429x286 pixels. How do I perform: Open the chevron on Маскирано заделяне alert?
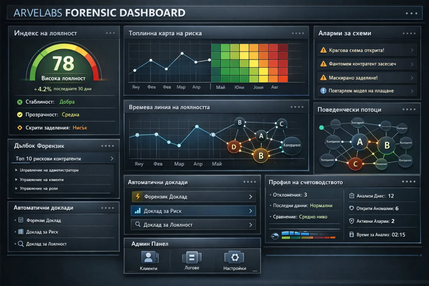412,78
